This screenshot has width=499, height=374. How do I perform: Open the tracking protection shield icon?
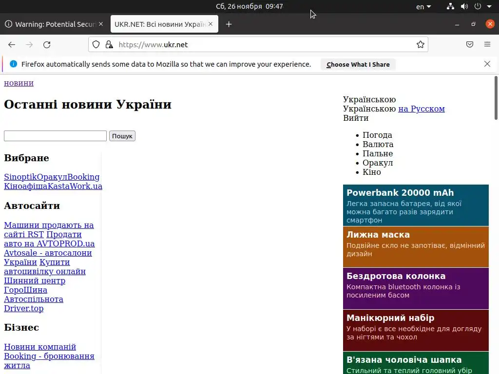click(96, 44)
